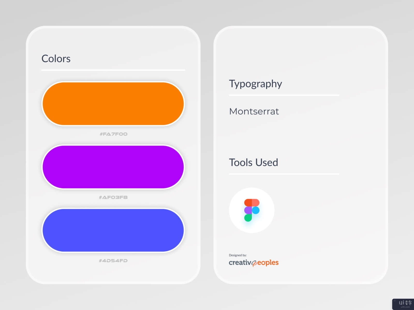
Task: Click the green bottom shape of the Figma logo
Action: pos(248,218)
